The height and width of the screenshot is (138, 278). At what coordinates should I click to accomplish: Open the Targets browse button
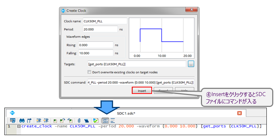coord(191,64)
